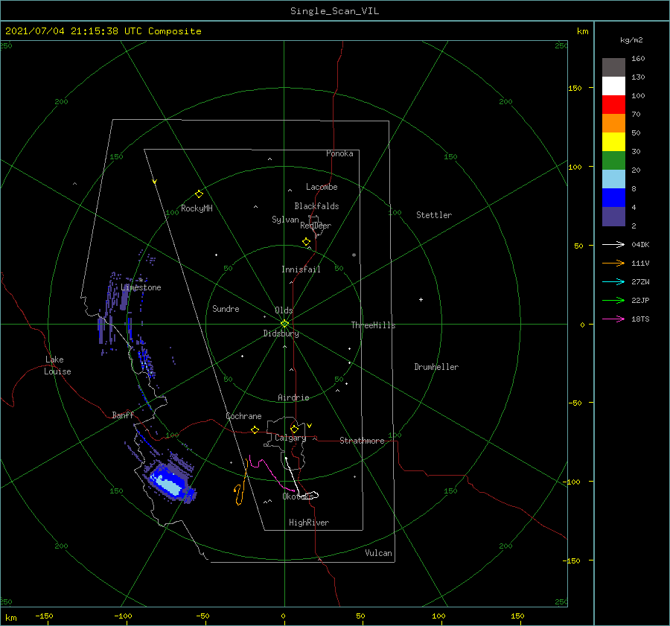Select the light blue 20 legend swatch

point(613,179)
